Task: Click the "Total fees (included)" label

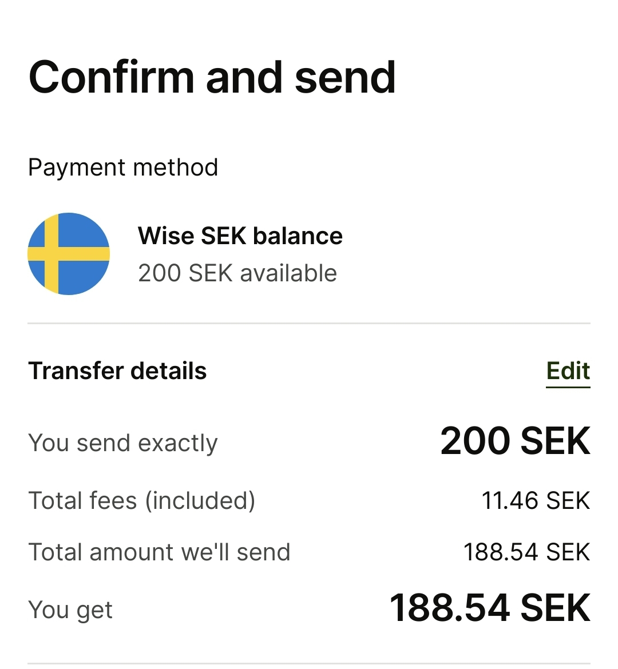Action: coord(141,501)
